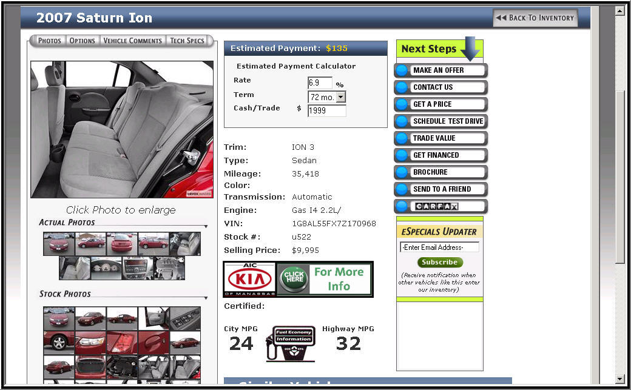Choose Get A Price
Image resolution: width=631 pixels, height=390 pixels.
pyautogui.click(x=440, y=104)
